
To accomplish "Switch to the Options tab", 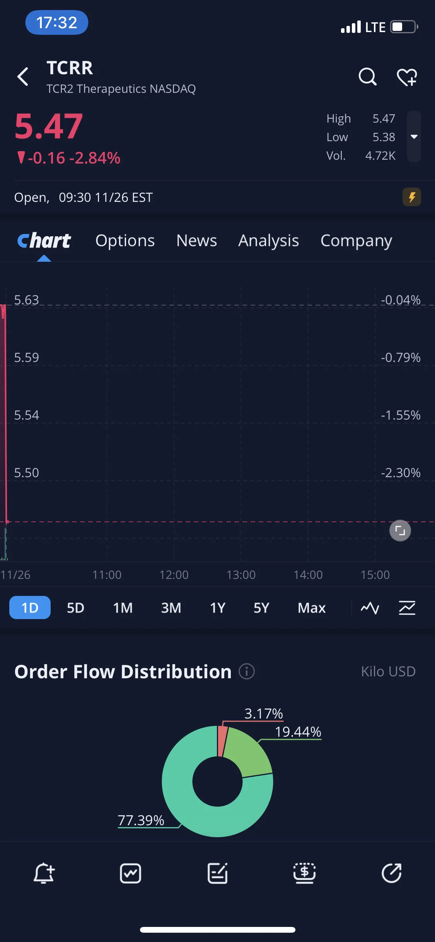I will click(x=125, y=241).
